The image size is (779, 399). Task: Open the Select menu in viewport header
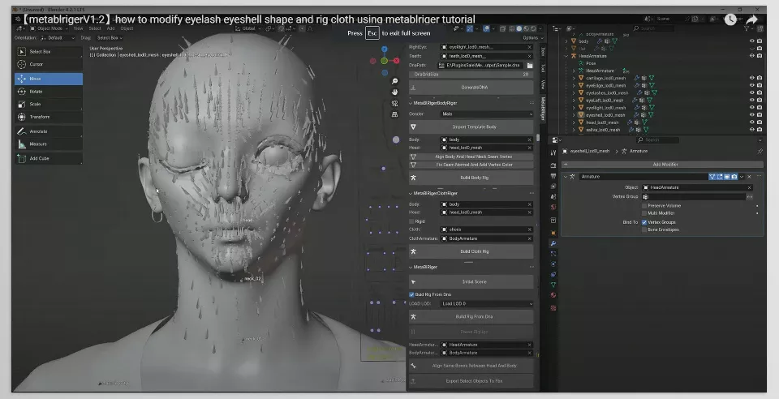95,28
